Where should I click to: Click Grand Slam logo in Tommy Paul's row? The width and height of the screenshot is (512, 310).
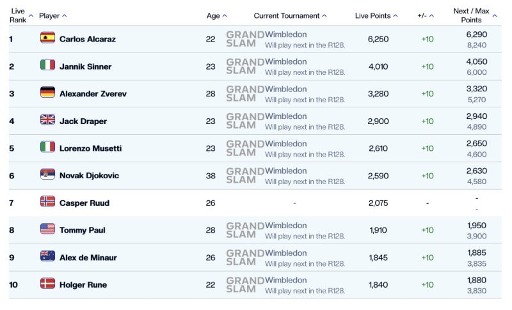(x=244, y=230)
